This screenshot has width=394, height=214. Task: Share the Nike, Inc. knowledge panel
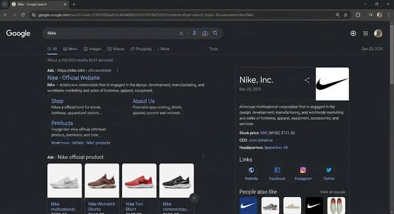click(x=307, y=80)
